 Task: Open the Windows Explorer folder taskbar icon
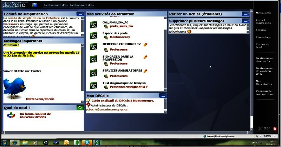pyautogui.click(x=25, y=143)
